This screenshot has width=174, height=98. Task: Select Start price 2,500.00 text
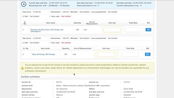click(x=32, y=38)
